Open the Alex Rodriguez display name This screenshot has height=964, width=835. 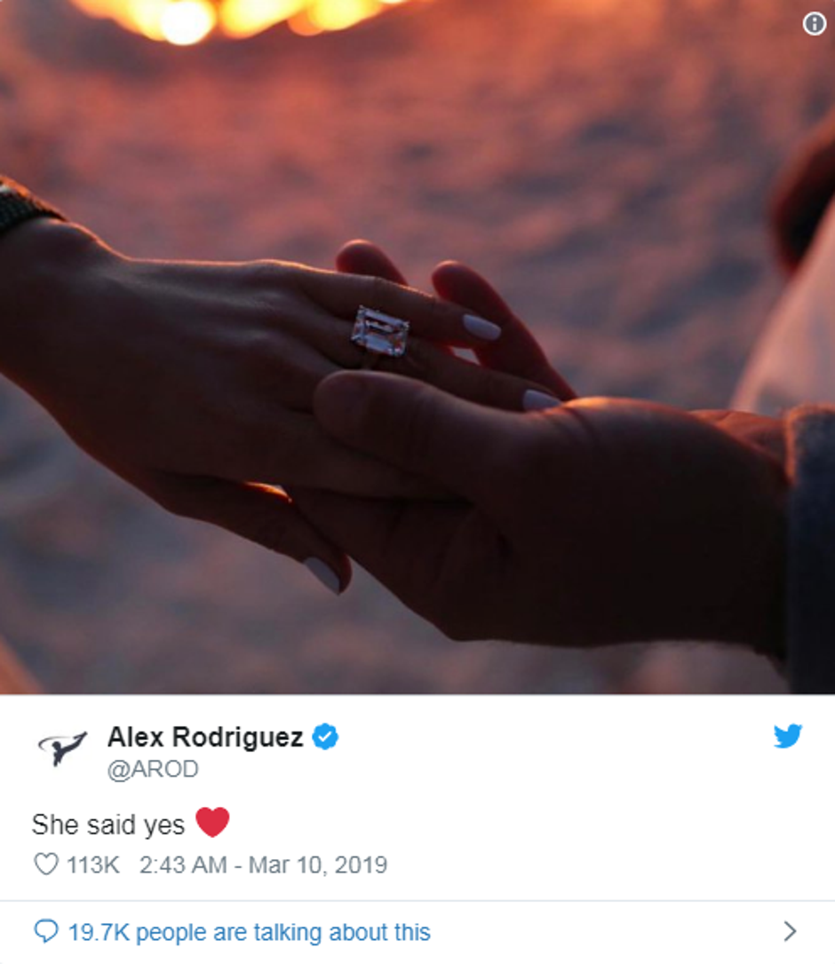(x=205, y=737)
